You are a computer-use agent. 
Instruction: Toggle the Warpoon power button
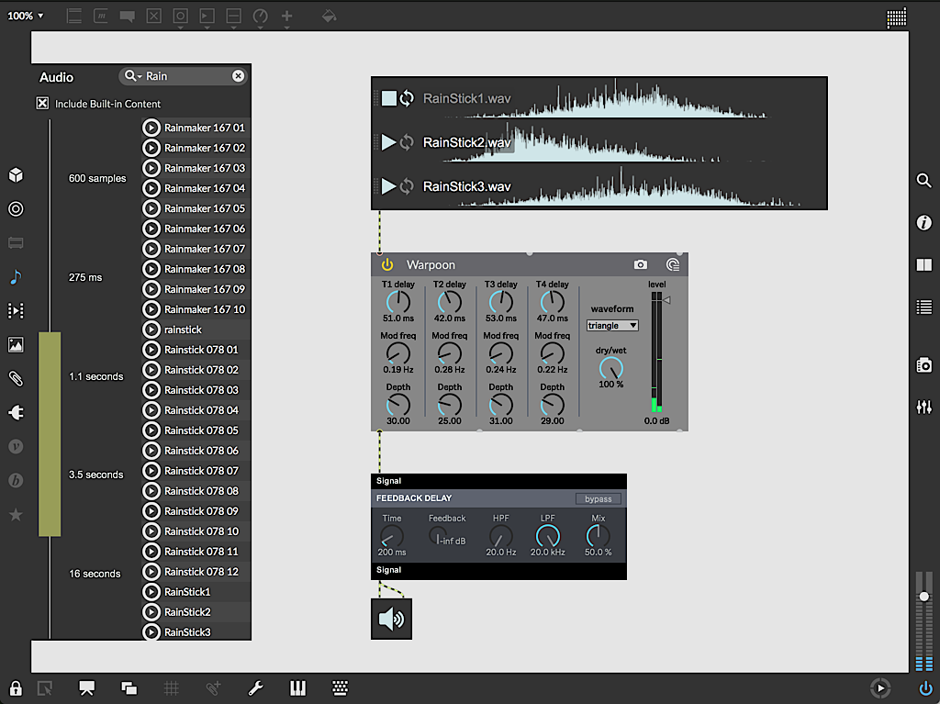click(387, 265)
